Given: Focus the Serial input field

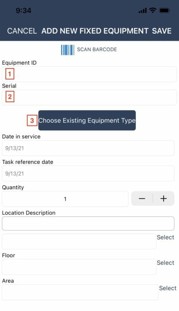Looking at the screenshot, I should click(x=89, y=97).
